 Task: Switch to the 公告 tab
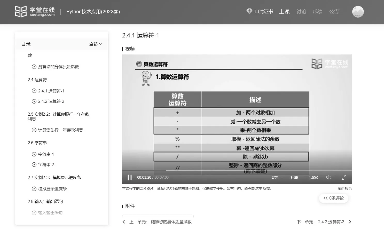[334, 12]
